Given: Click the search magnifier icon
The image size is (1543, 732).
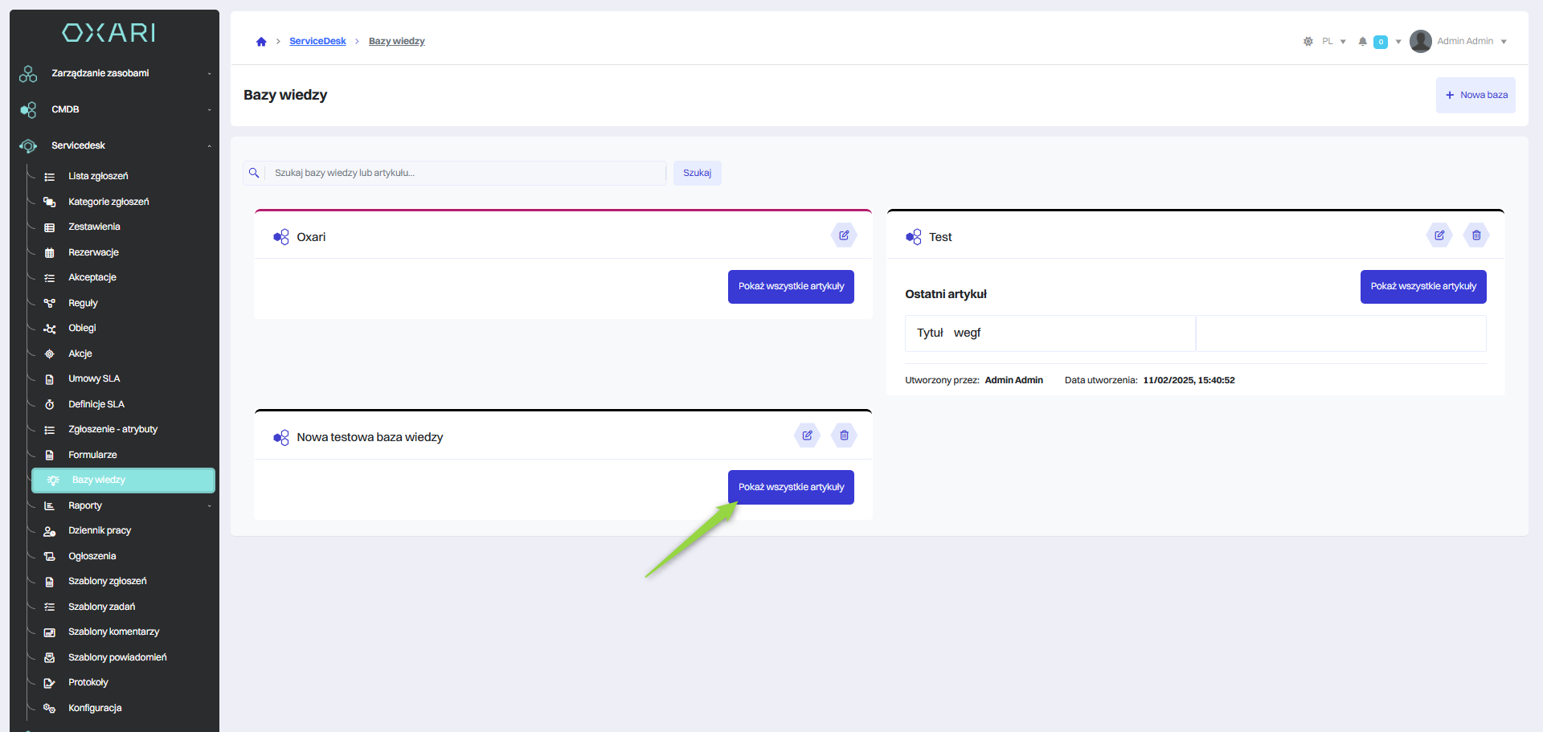Looking at the screenshot, I should pyautogui.click(x=254, y=173).
